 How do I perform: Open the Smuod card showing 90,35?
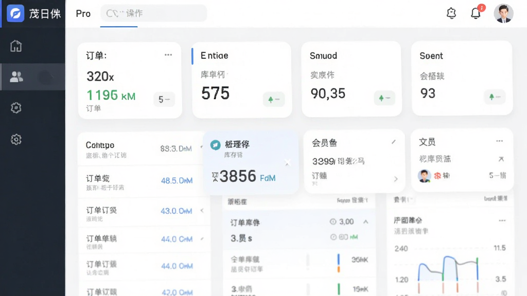(x=352, y=79)
